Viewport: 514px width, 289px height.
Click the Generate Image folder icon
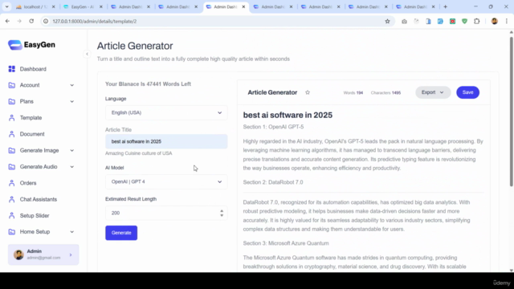click(x=12, y=150)
